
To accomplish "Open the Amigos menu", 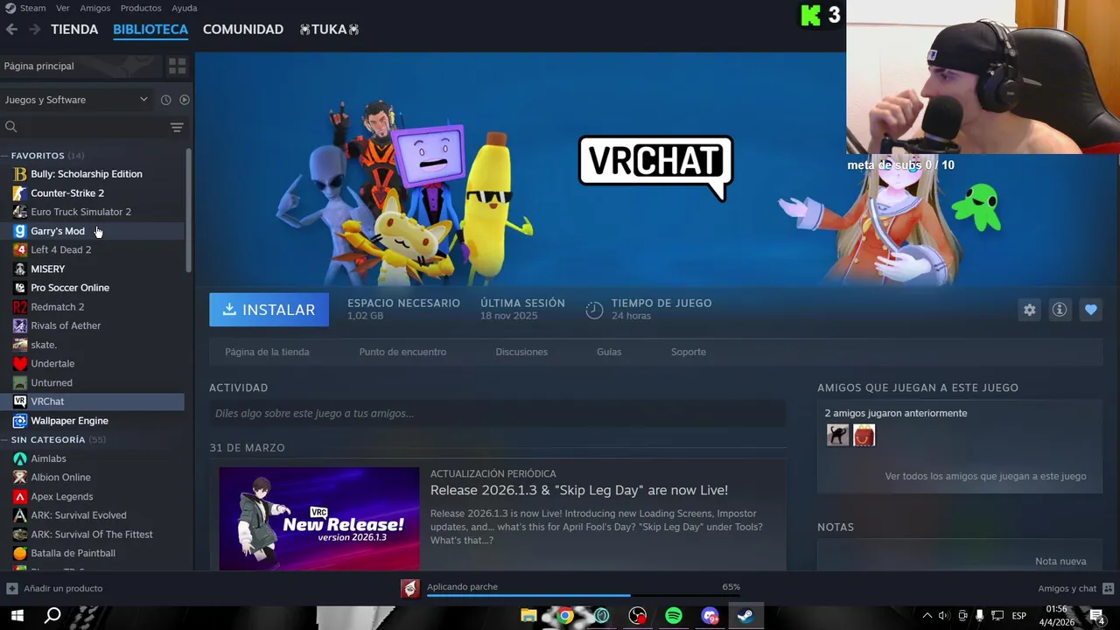I will [95, 8].
